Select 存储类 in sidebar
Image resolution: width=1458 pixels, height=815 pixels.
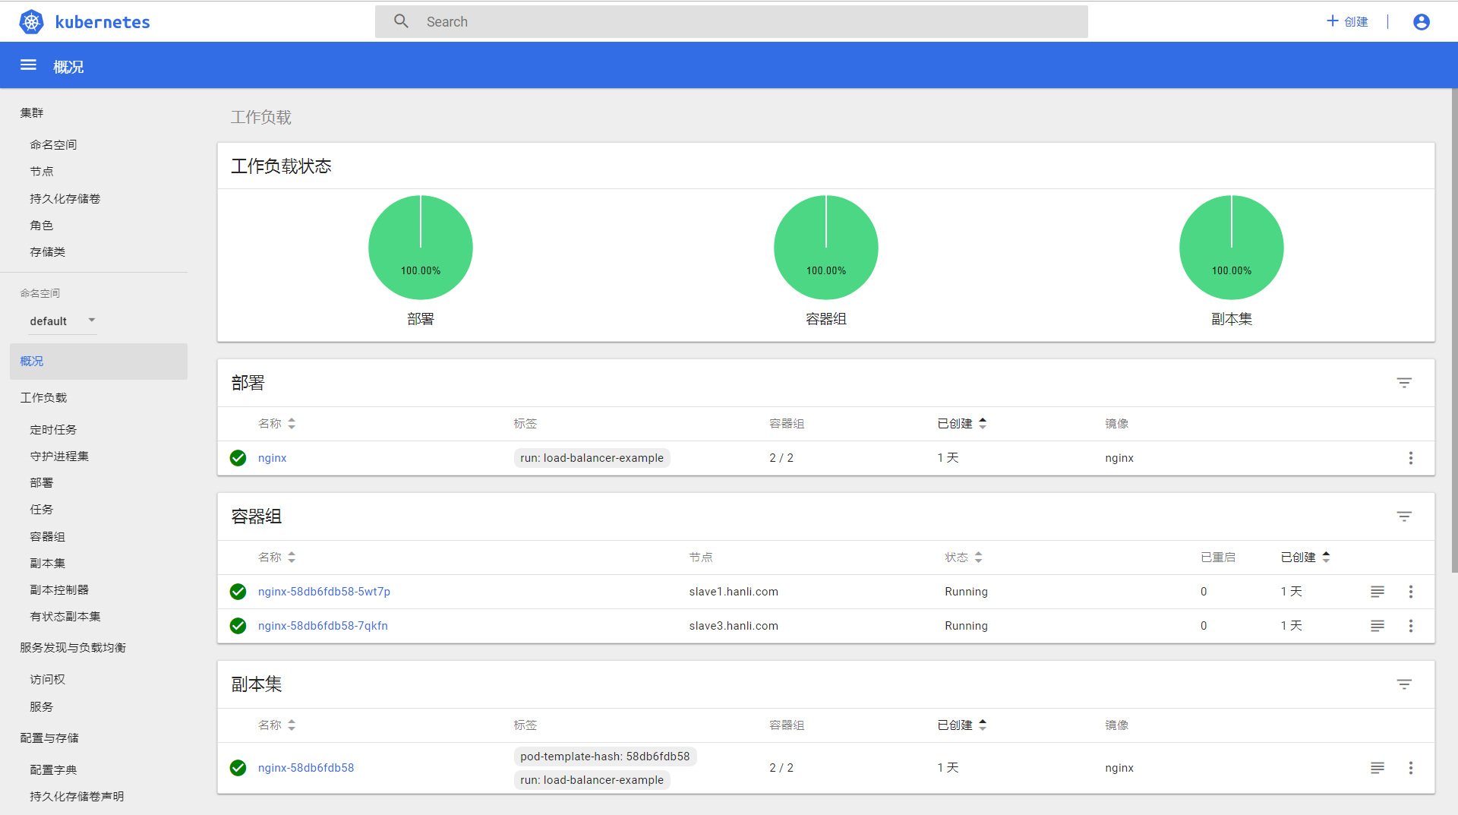pos(48,252)
